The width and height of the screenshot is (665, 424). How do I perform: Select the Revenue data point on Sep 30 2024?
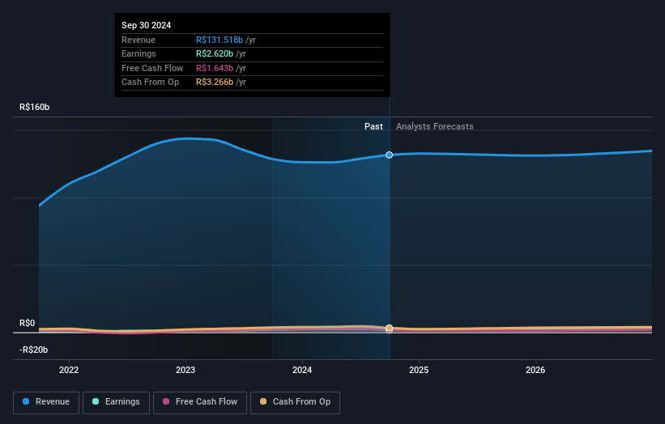point(390,155)
